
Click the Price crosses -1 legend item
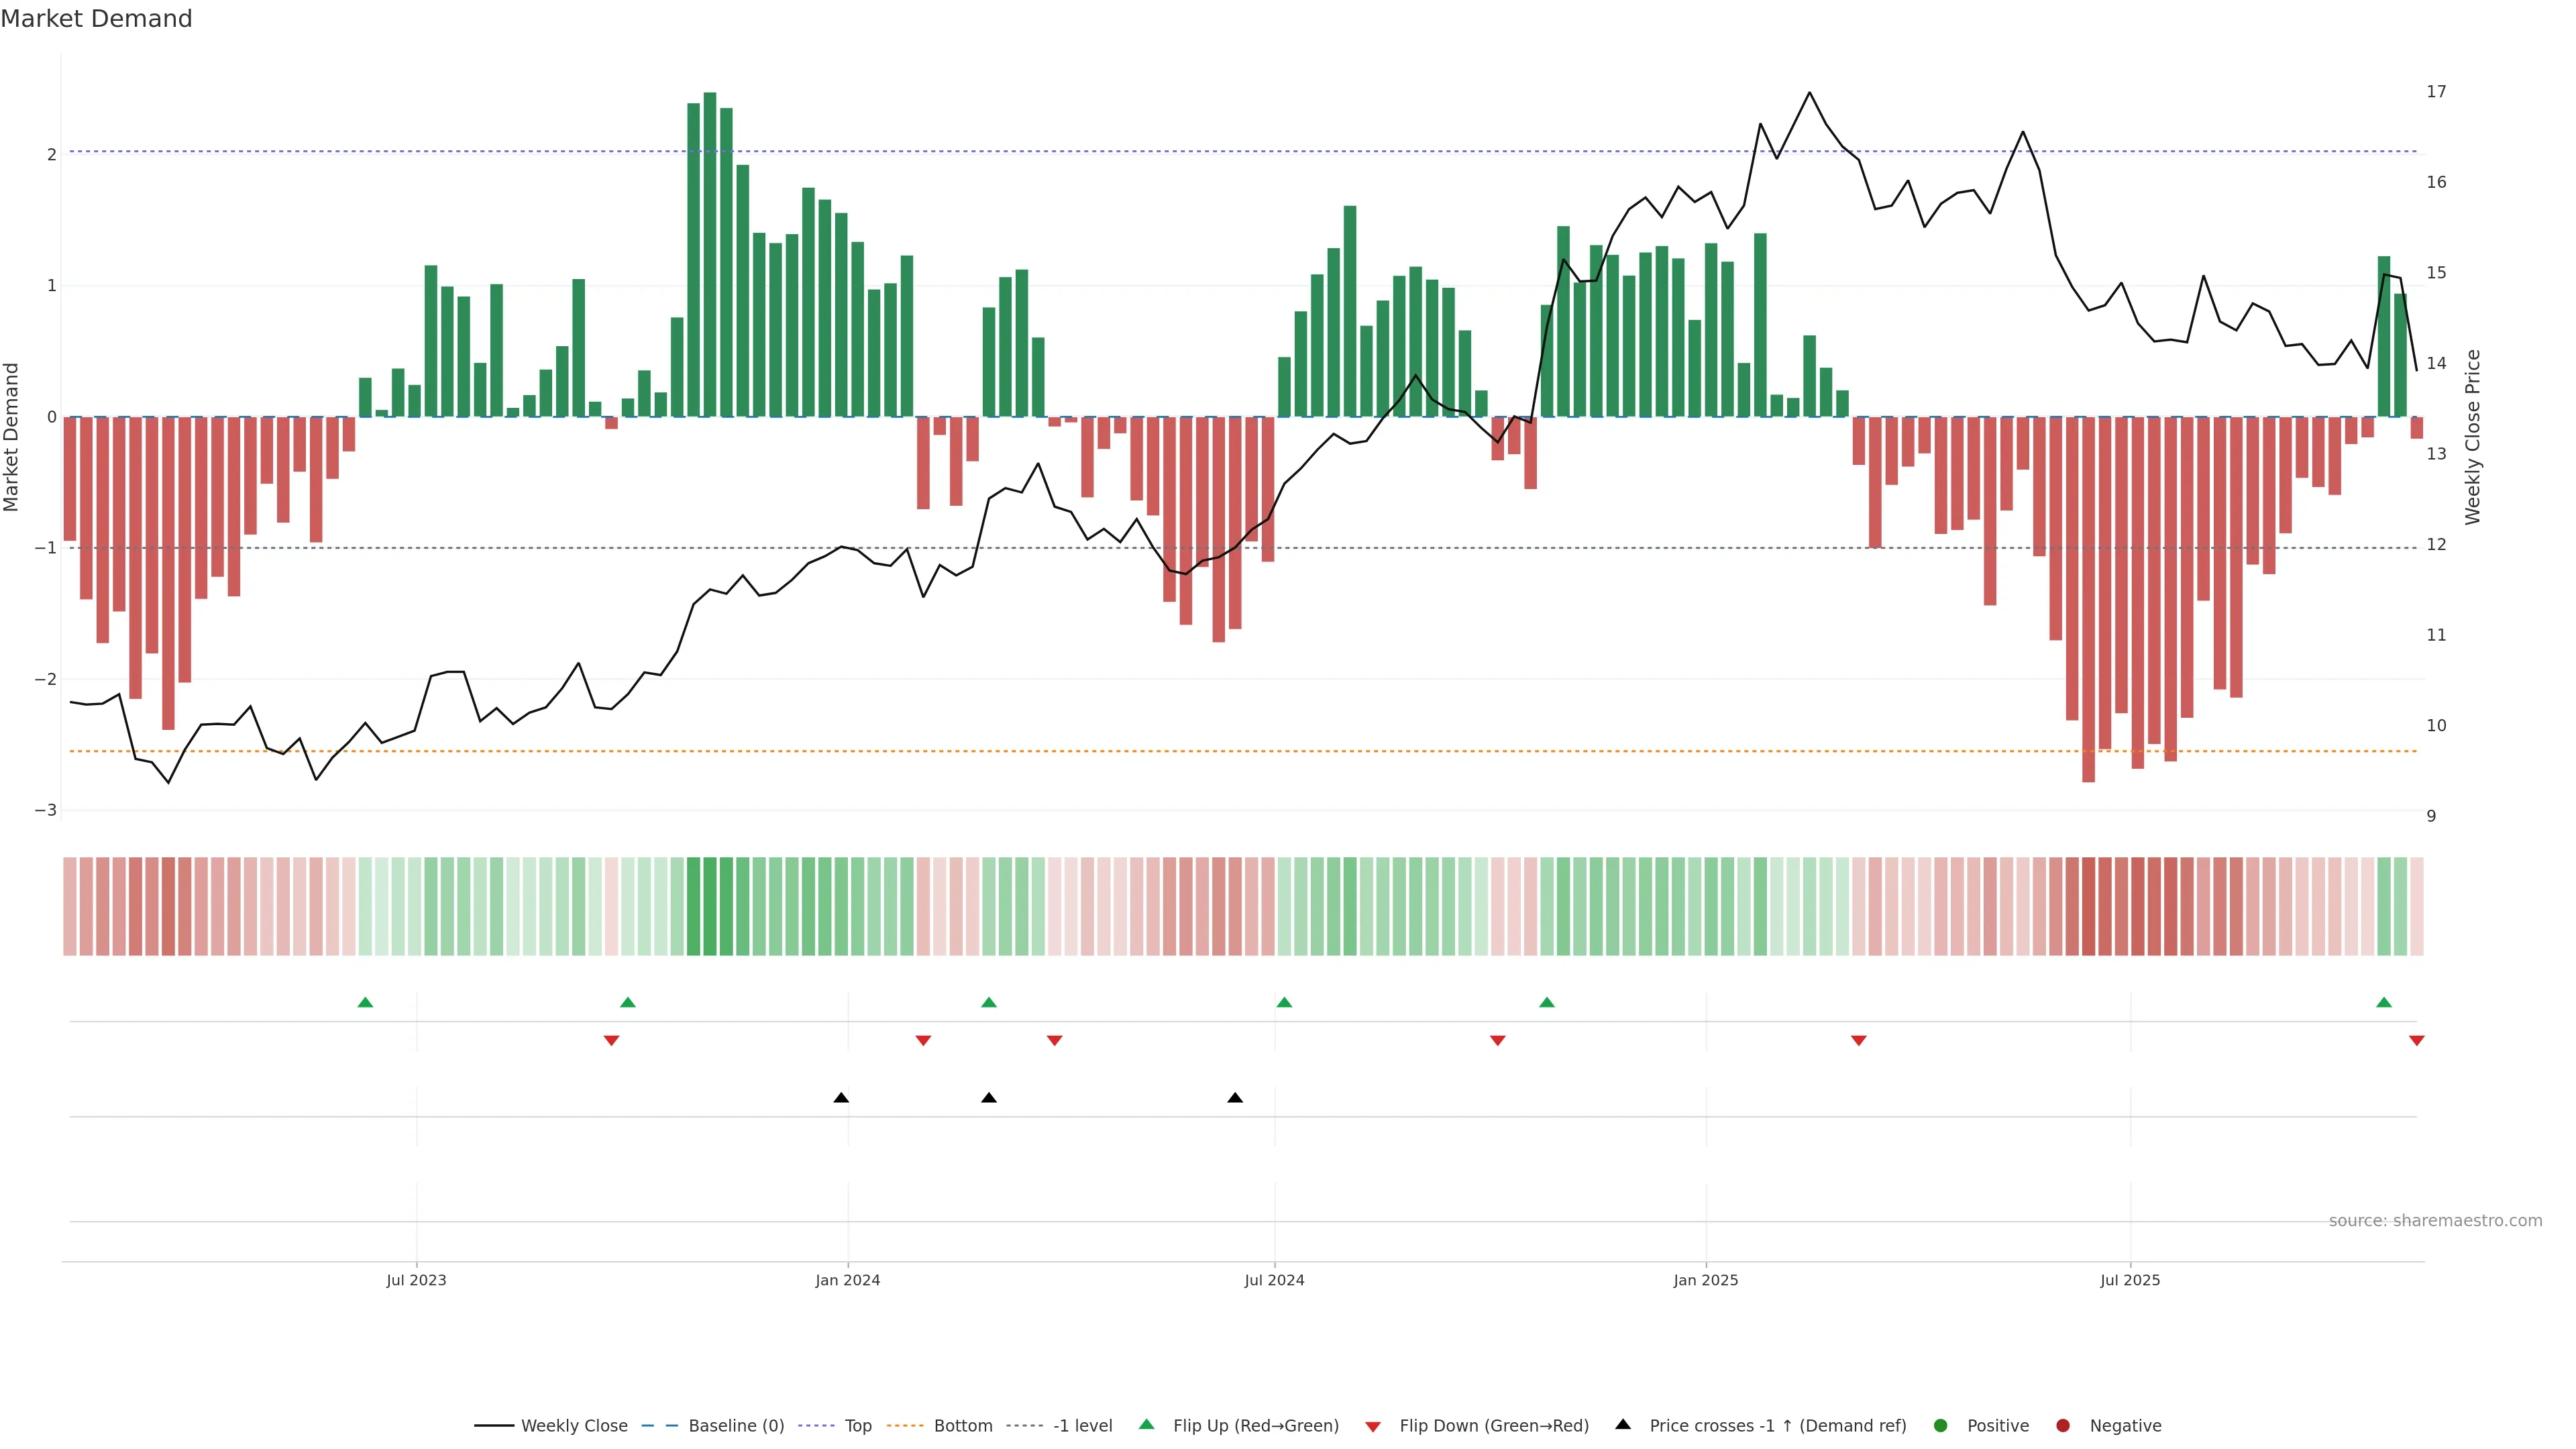coord(1777,1426)
